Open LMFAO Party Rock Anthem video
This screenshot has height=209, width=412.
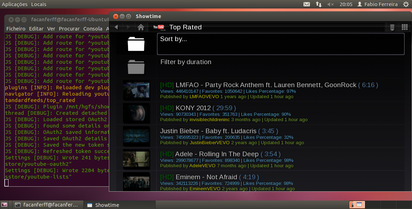(x=280, y=90)
